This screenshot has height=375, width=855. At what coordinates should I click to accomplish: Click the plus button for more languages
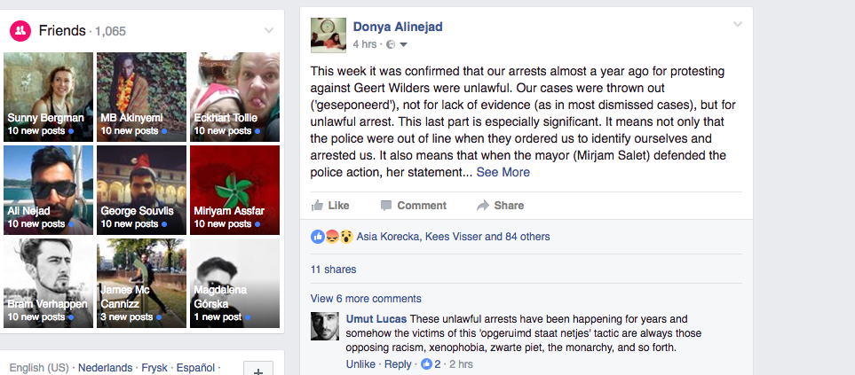pos(257,370)
